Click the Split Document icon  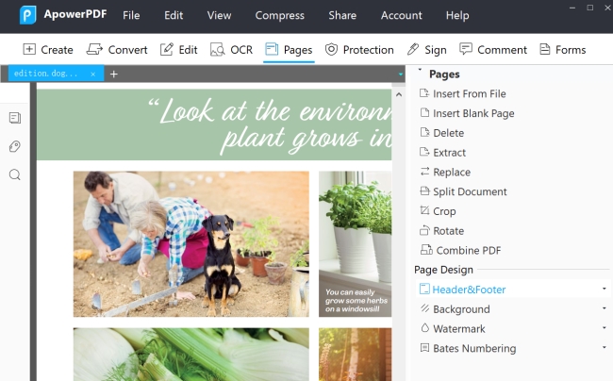424,190
